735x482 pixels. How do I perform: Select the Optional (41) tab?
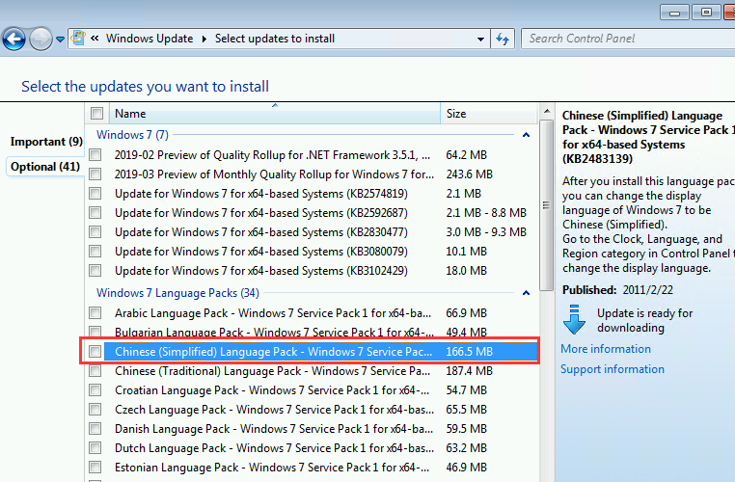(45, 167)
